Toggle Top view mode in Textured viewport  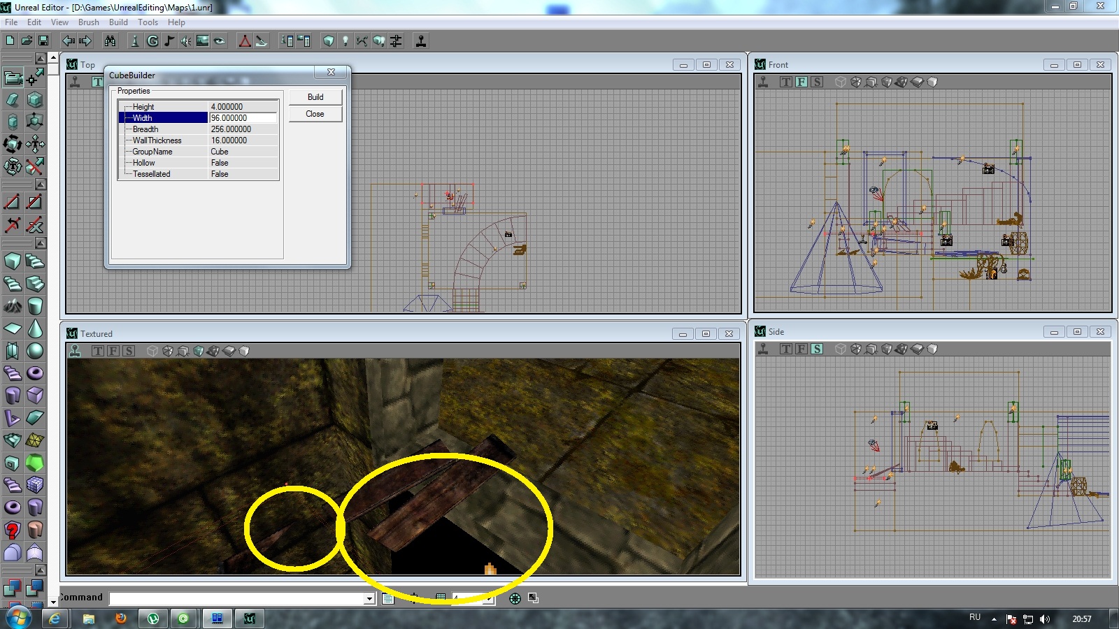tap(98, 351)
